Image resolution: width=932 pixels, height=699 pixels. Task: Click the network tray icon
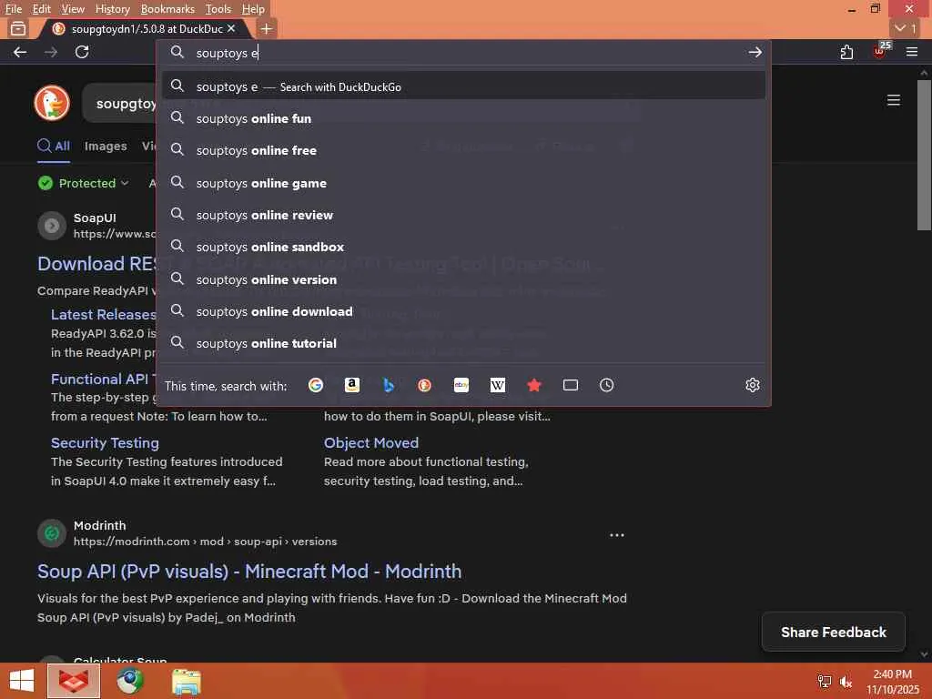[x=824, y=681]
